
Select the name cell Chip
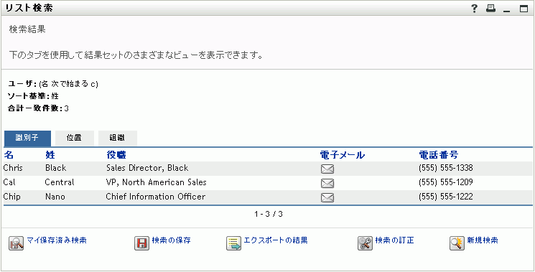[12, 197]
